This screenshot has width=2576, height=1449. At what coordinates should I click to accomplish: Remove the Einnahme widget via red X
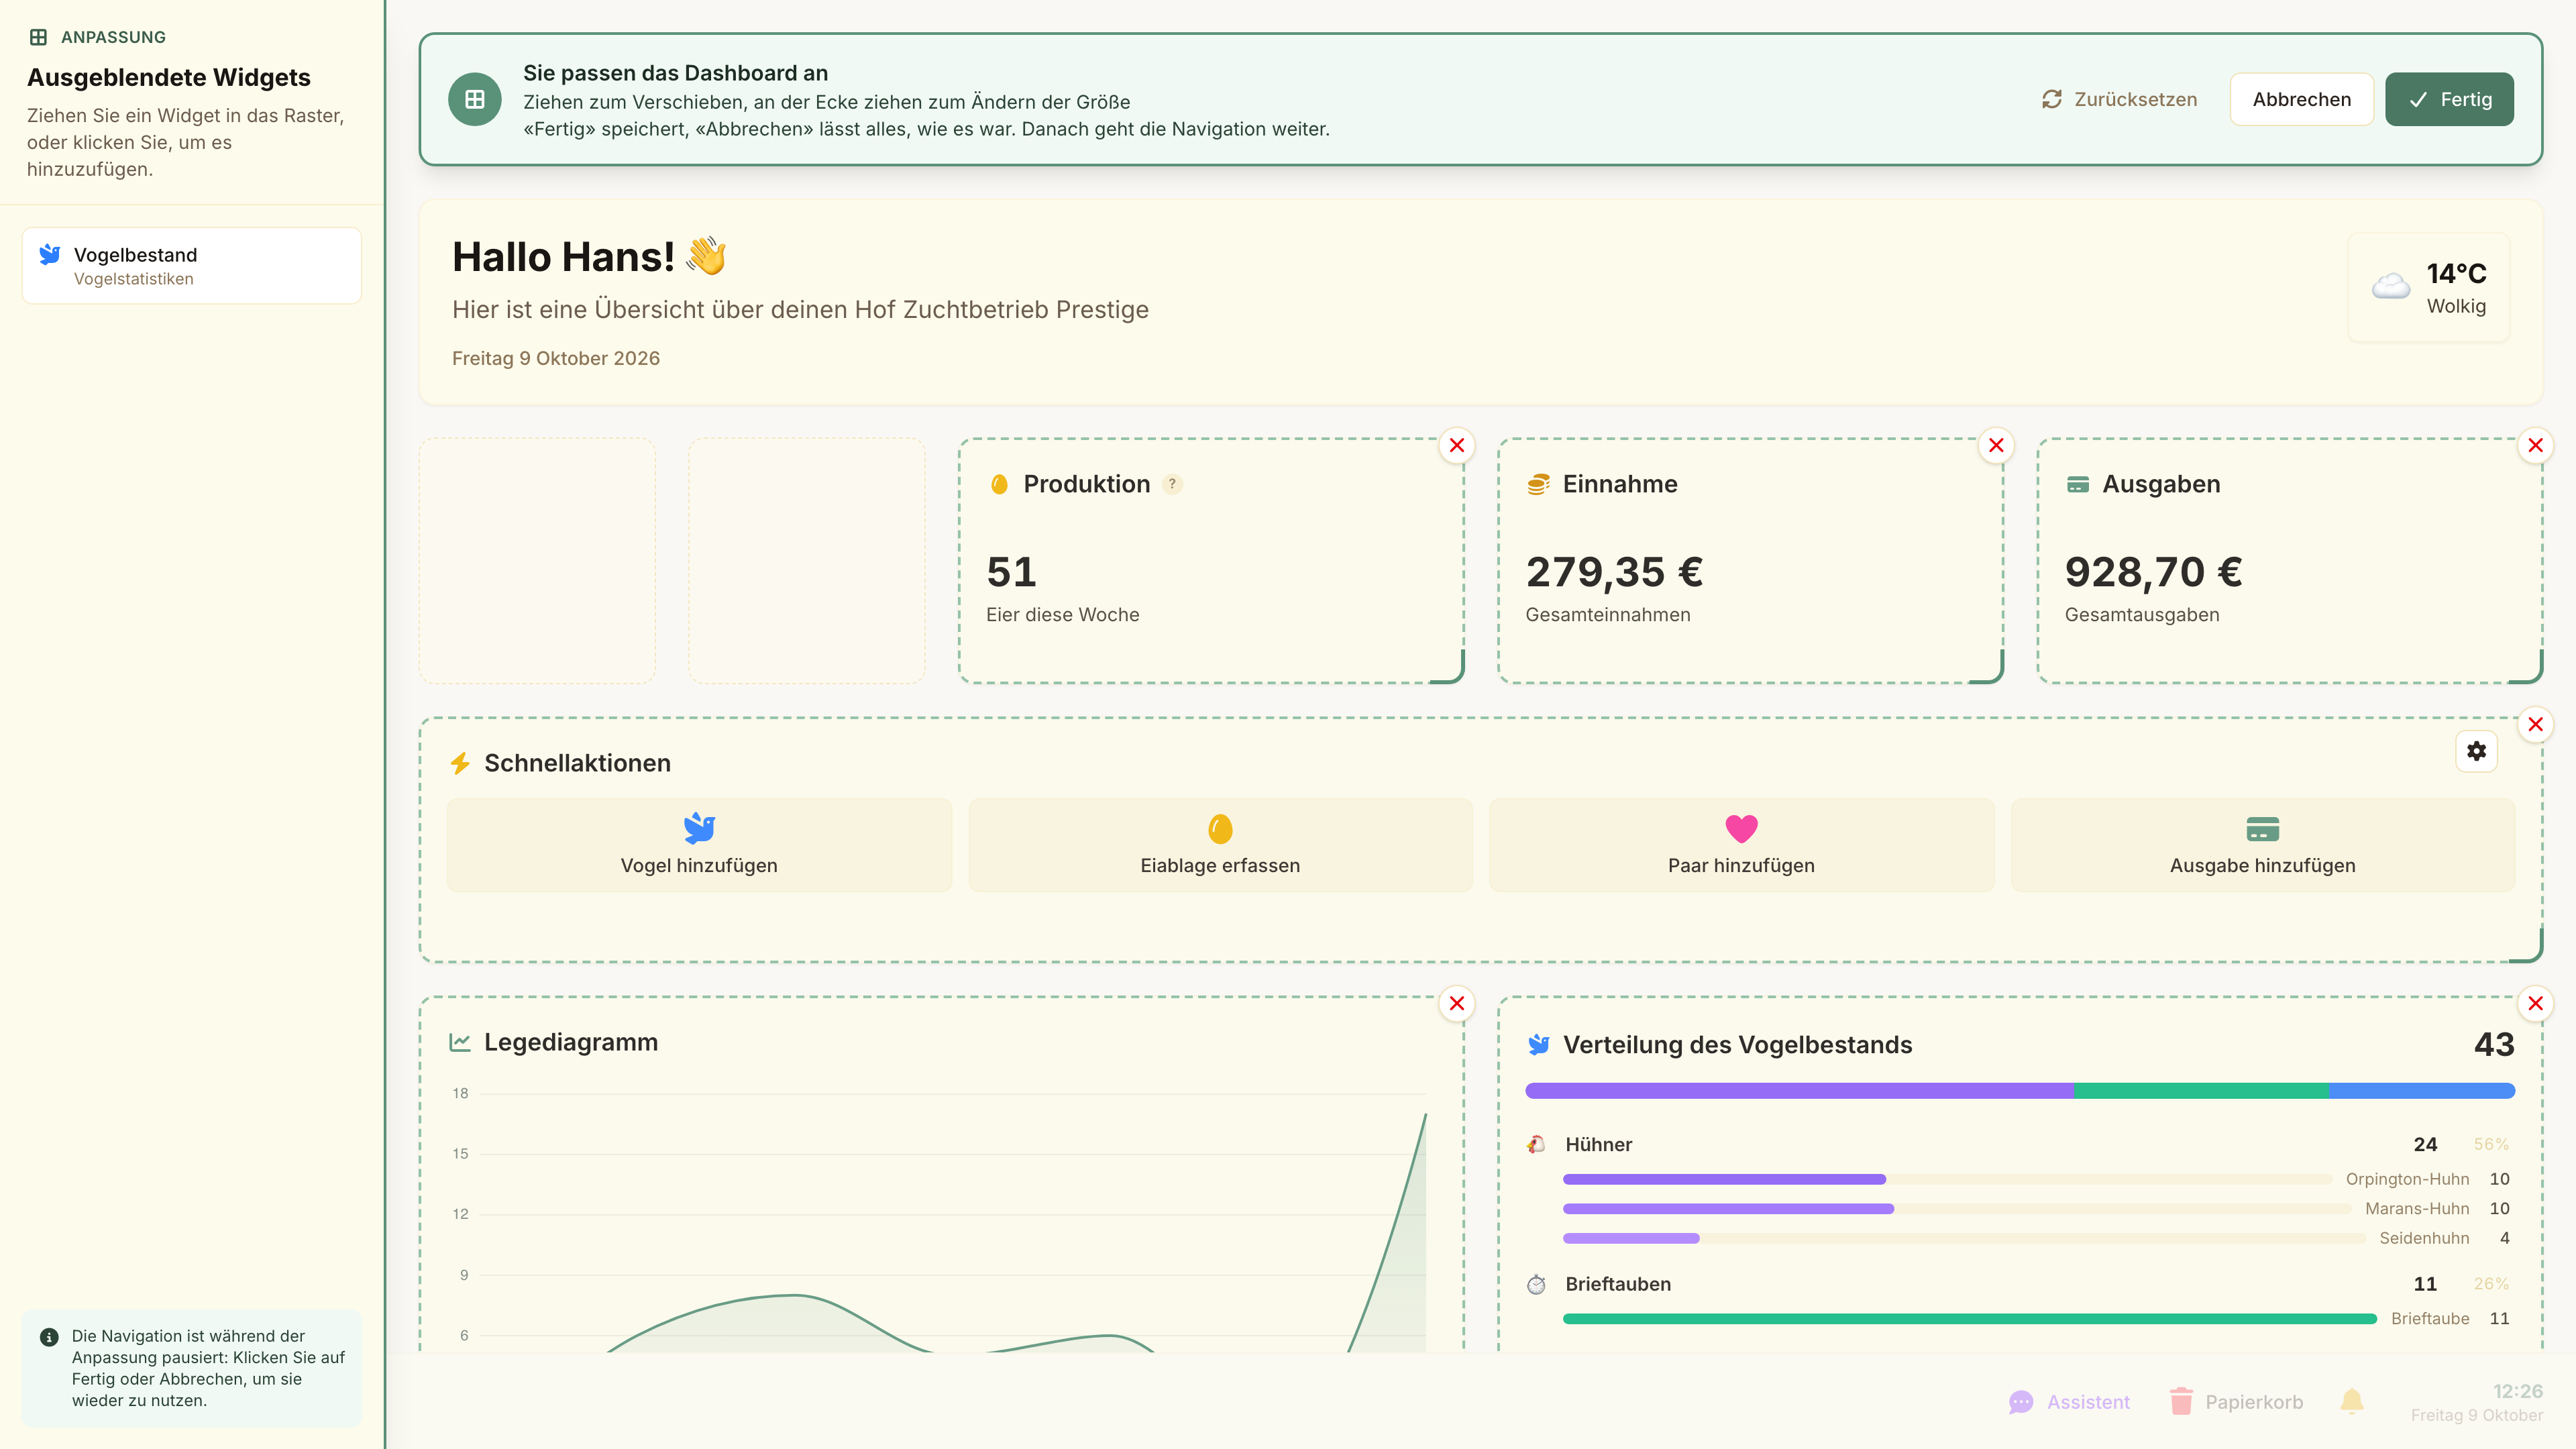pyautogui.click(x=1996, y=445)
